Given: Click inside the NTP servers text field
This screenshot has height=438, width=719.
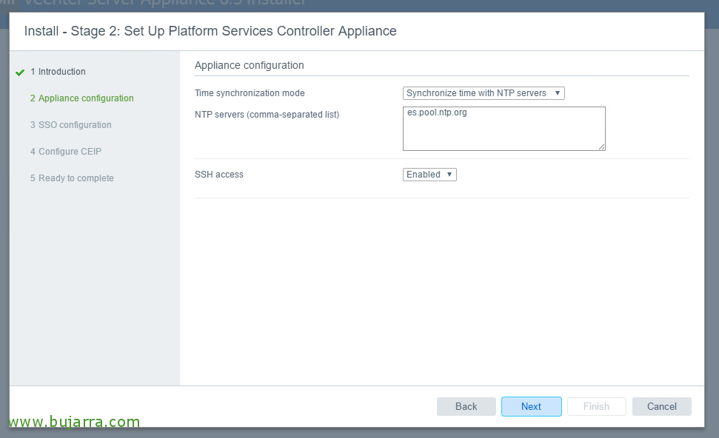Looking at the screenshot, I should coord(504,129).
